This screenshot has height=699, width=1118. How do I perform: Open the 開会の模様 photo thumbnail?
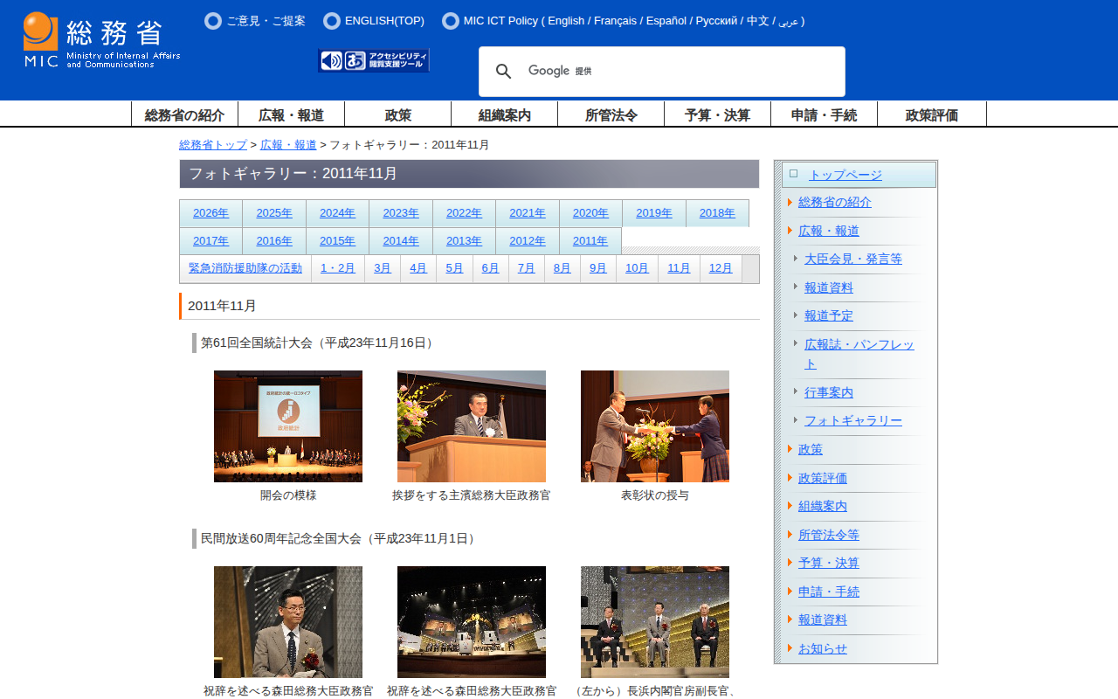click(x=288, y=426)
